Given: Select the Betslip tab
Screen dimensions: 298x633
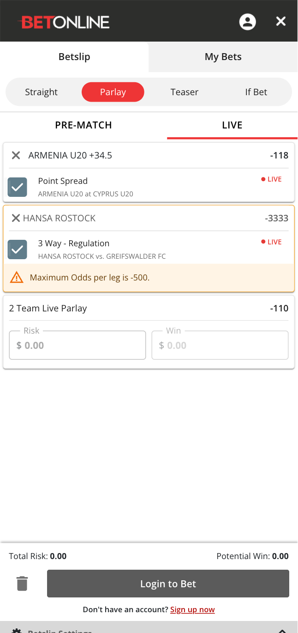Looking at the screenshot, I should click(74, 57).
